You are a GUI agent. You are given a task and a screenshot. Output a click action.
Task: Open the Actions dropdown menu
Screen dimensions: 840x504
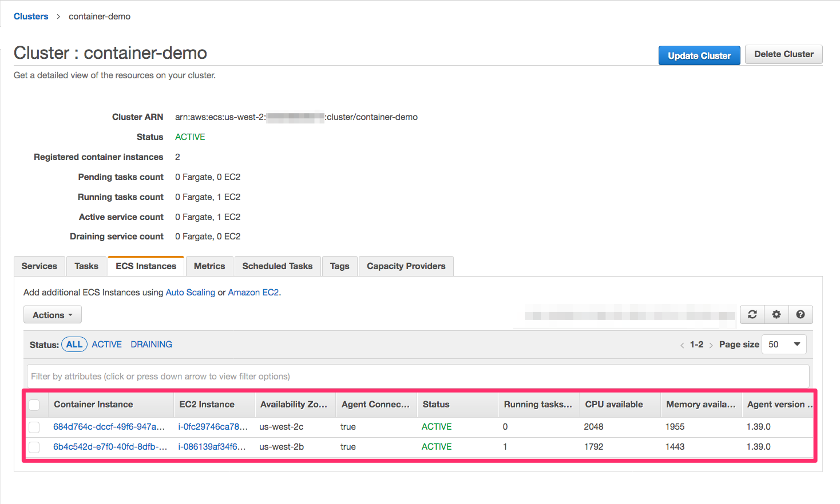(53, 315)
